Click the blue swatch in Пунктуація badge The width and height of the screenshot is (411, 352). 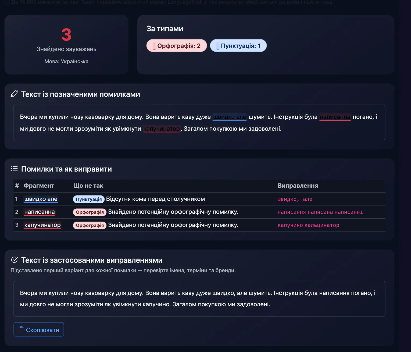[218, 46]
